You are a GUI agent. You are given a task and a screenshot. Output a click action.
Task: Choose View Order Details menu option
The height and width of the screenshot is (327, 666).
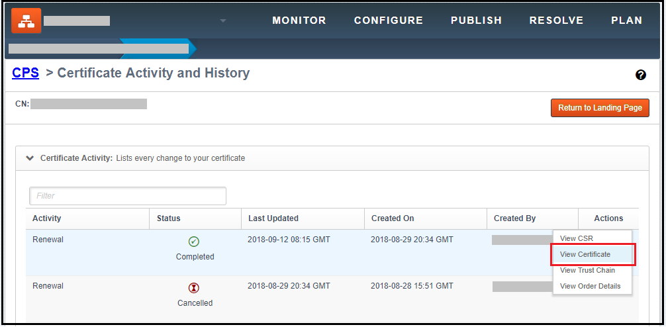point(590,286)
